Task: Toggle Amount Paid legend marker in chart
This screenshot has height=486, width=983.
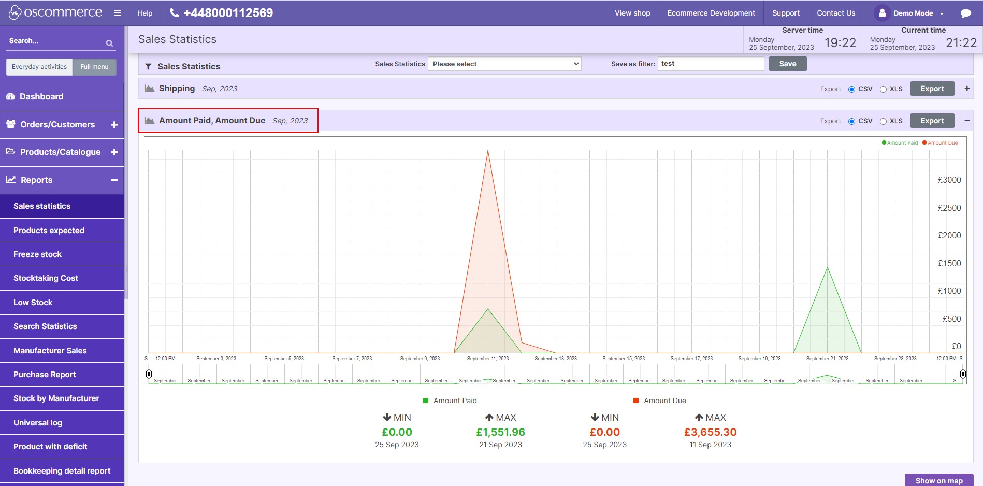Action: point(884,142)
